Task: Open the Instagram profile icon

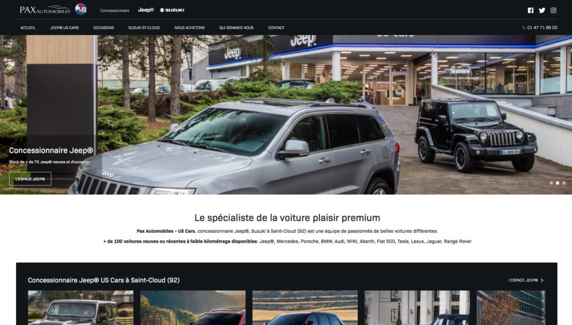Action: coord(554,10)
